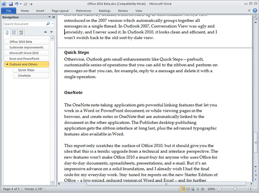Open the search options dropdown arrow
This screenshot has width=259, height=193.
[53, 24]
